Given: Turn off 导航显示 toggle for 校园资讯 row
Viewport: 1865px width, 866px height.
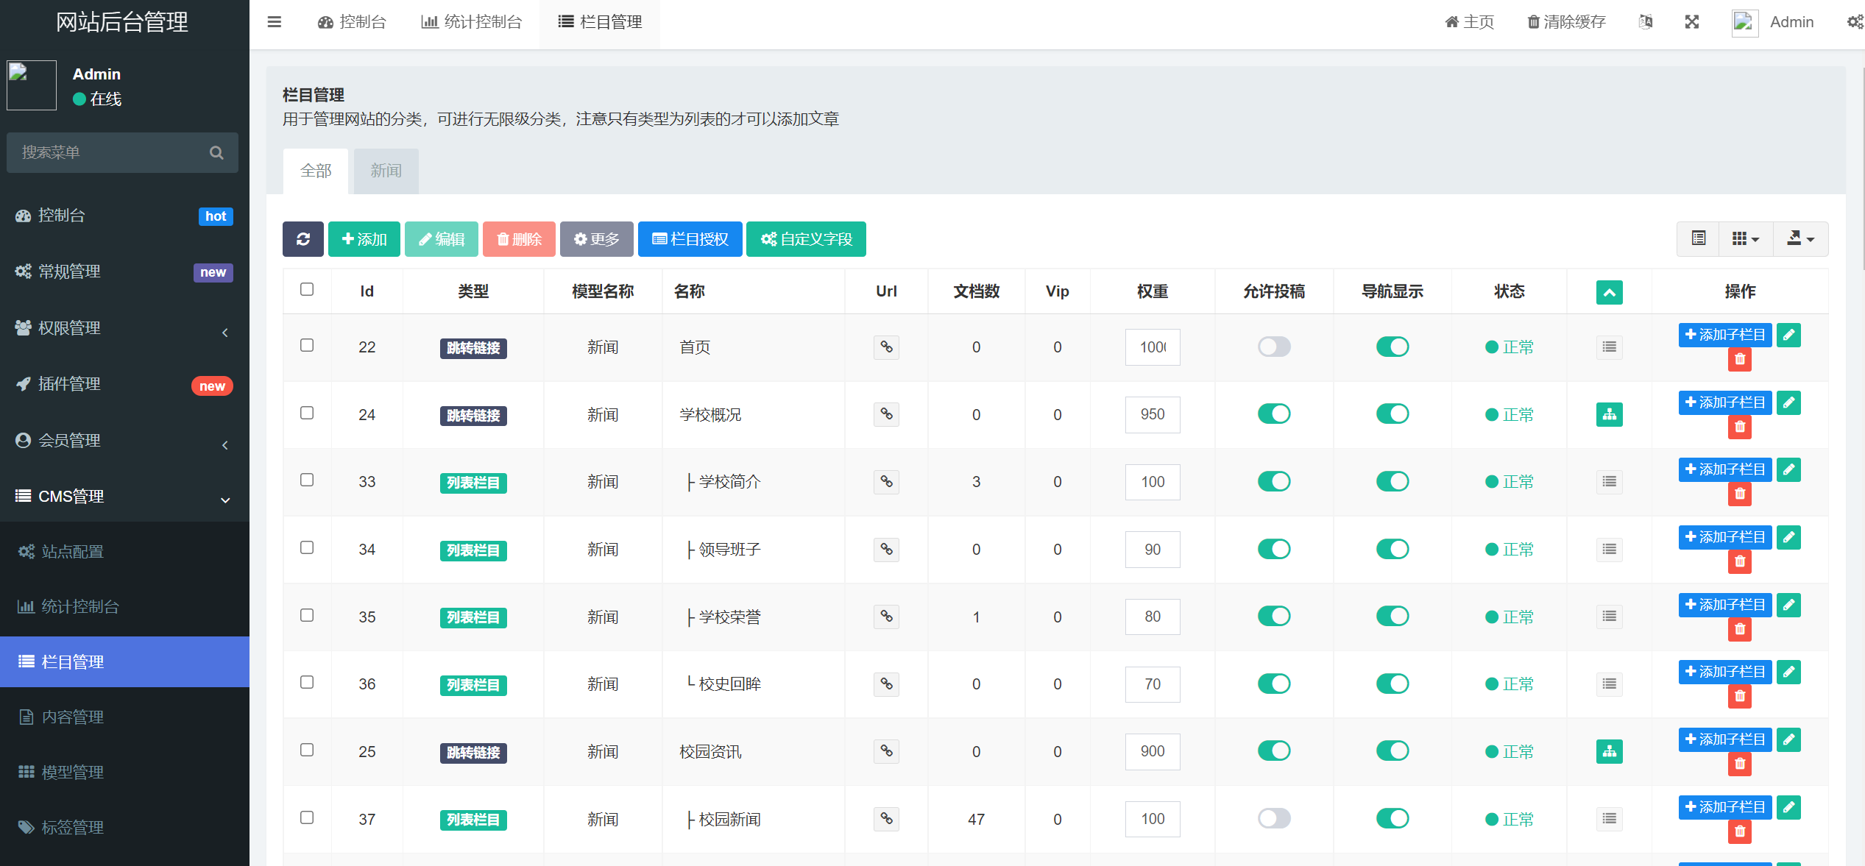Looking at the screenshot, I should pyautogui.click(x=1392, y=750).
